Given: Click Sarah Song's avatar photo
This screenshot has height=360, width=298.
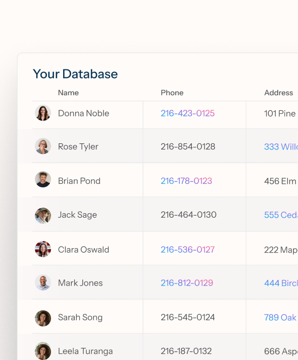Looking at the screenshot, I should click(x=43, y=318).
